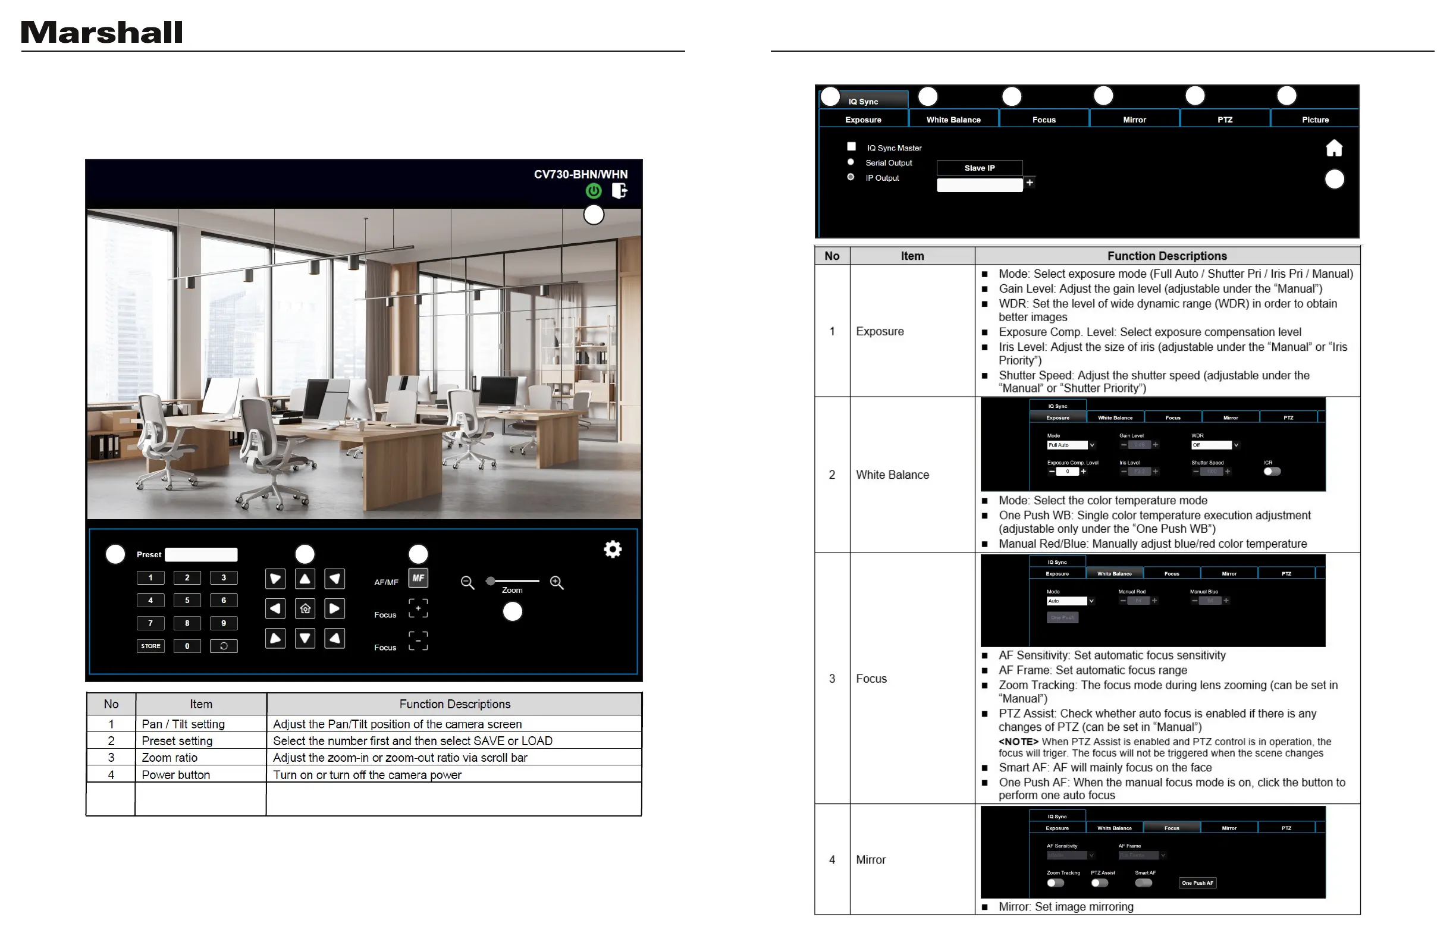This screenshot has height=942, width=1456.
Task: Toggle the ICR switch
Action: click(1271, 472)
